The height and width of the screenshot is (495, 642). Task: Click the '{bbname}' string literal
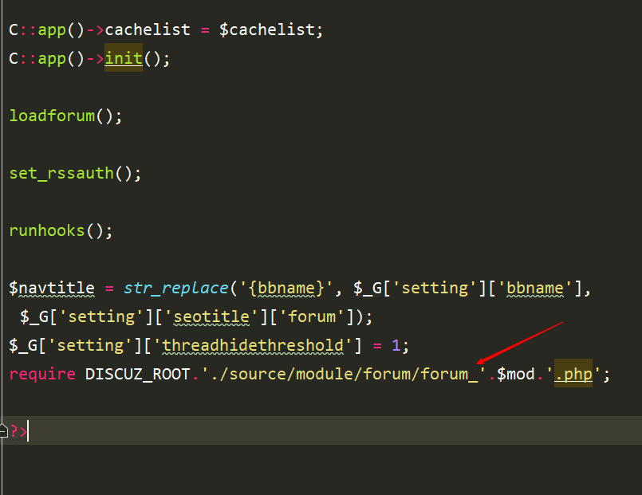tap(285, 288)
